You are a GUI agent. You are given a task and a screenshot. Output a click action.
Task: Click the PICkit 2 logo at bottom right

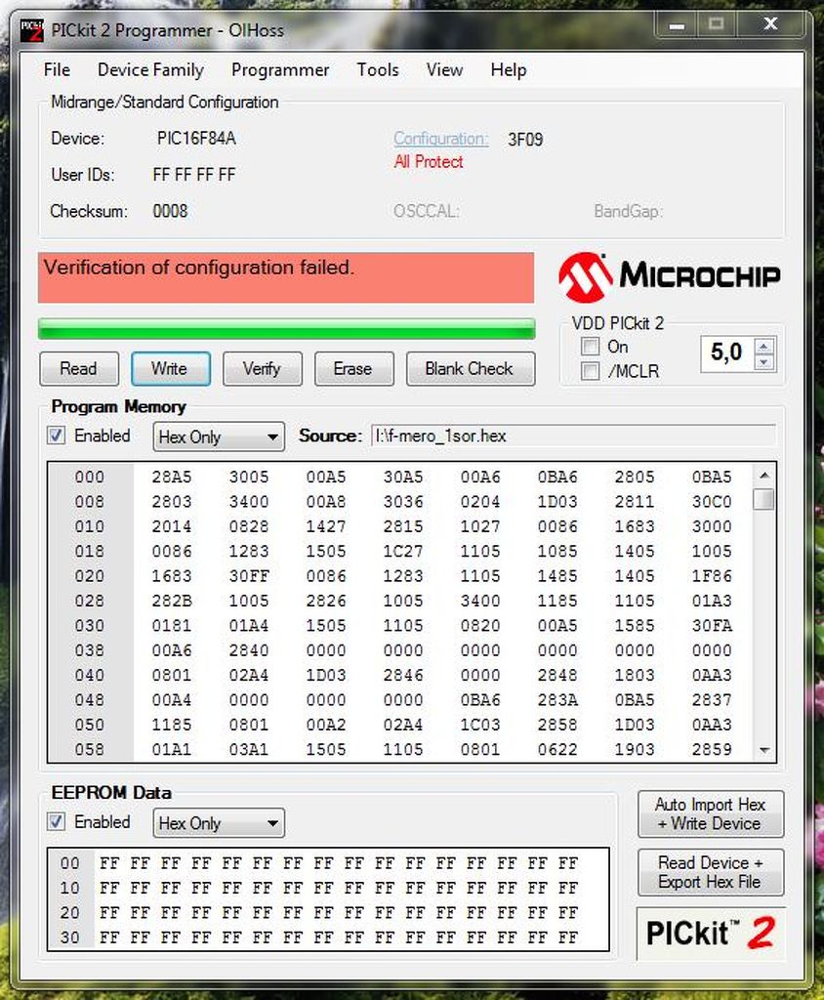(x=711, y=933)
